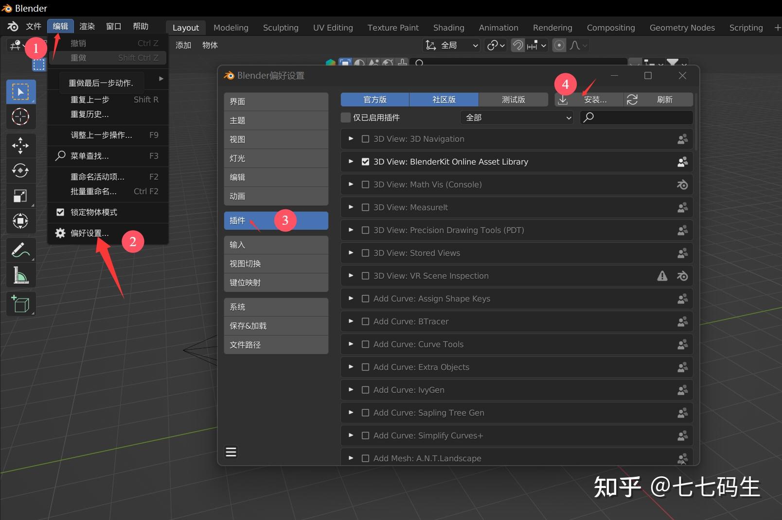Click inside the addon search field
Image resolution: width=782 pixels, height=520 pixels.
tap(637, 117)
